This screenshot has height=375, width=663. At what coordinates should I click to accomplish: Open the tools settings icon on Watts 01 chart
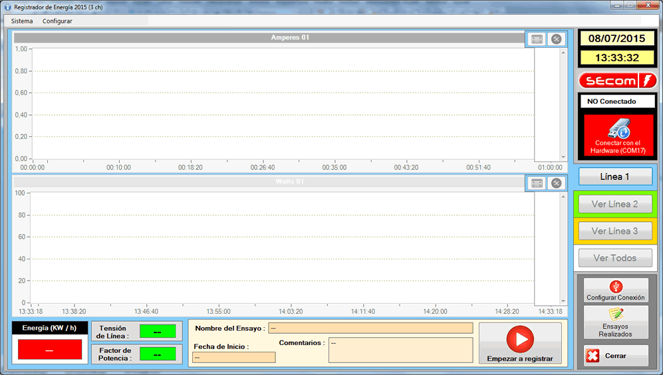[x=556, y=184]
